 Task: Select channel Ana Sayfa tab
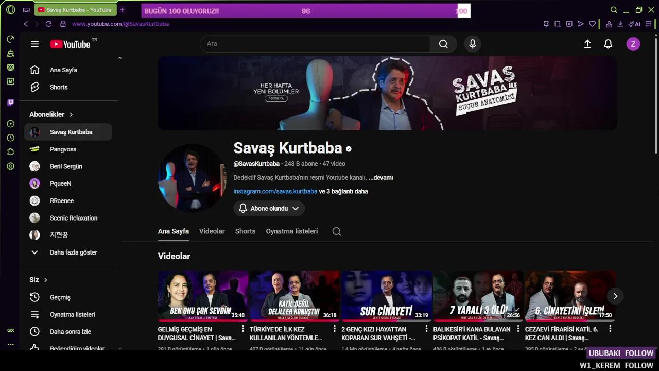click(173, 231)
